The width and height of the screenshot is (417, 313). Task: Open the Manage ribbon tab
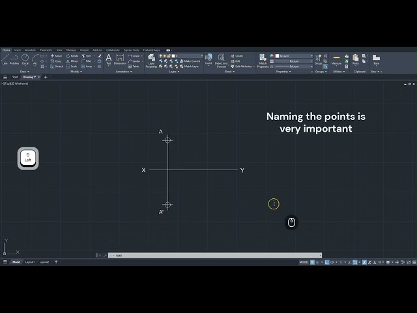tap(71, 50)
